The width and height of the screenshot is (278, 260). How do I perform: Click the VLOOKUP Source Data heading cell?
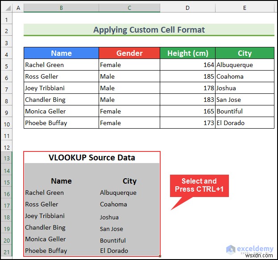click(x=92, y=157)
